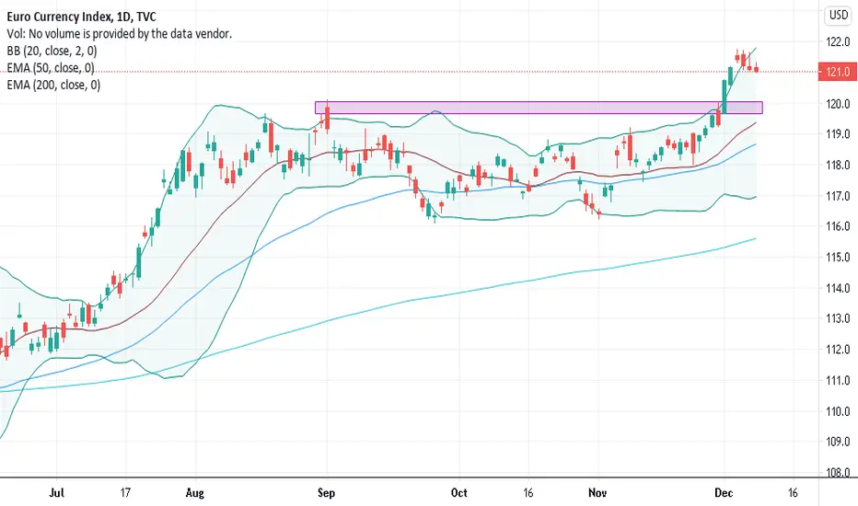
Task: Click the red 121.0 current price label
Action: [x=837, y=72]
